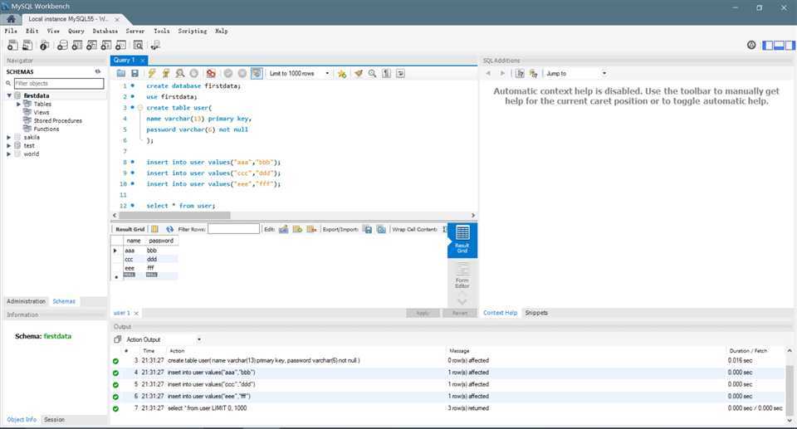The height and width of the screenshot is (429, 797).
Task: Expand the sakila schema
Action: click(x=8, y=137)
